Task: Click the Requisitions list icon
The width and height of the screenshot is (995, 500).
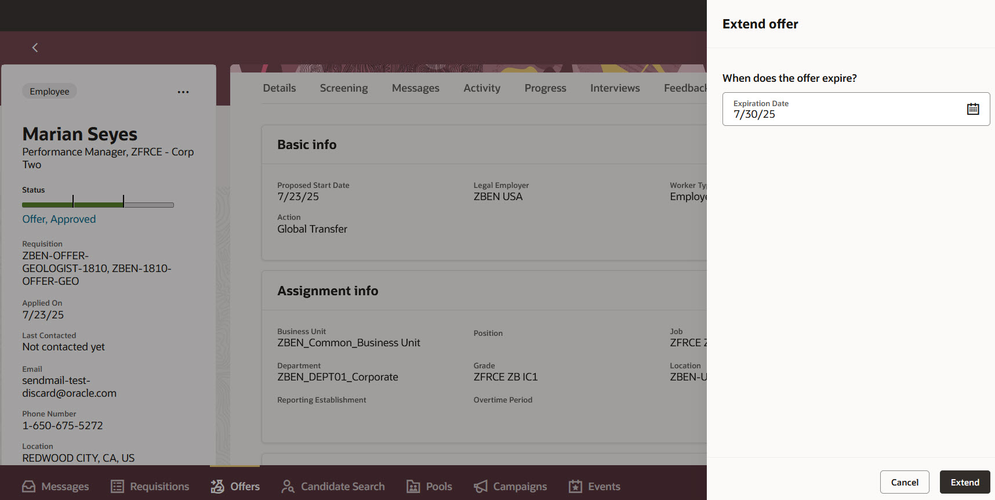Action: pos(118,487)
